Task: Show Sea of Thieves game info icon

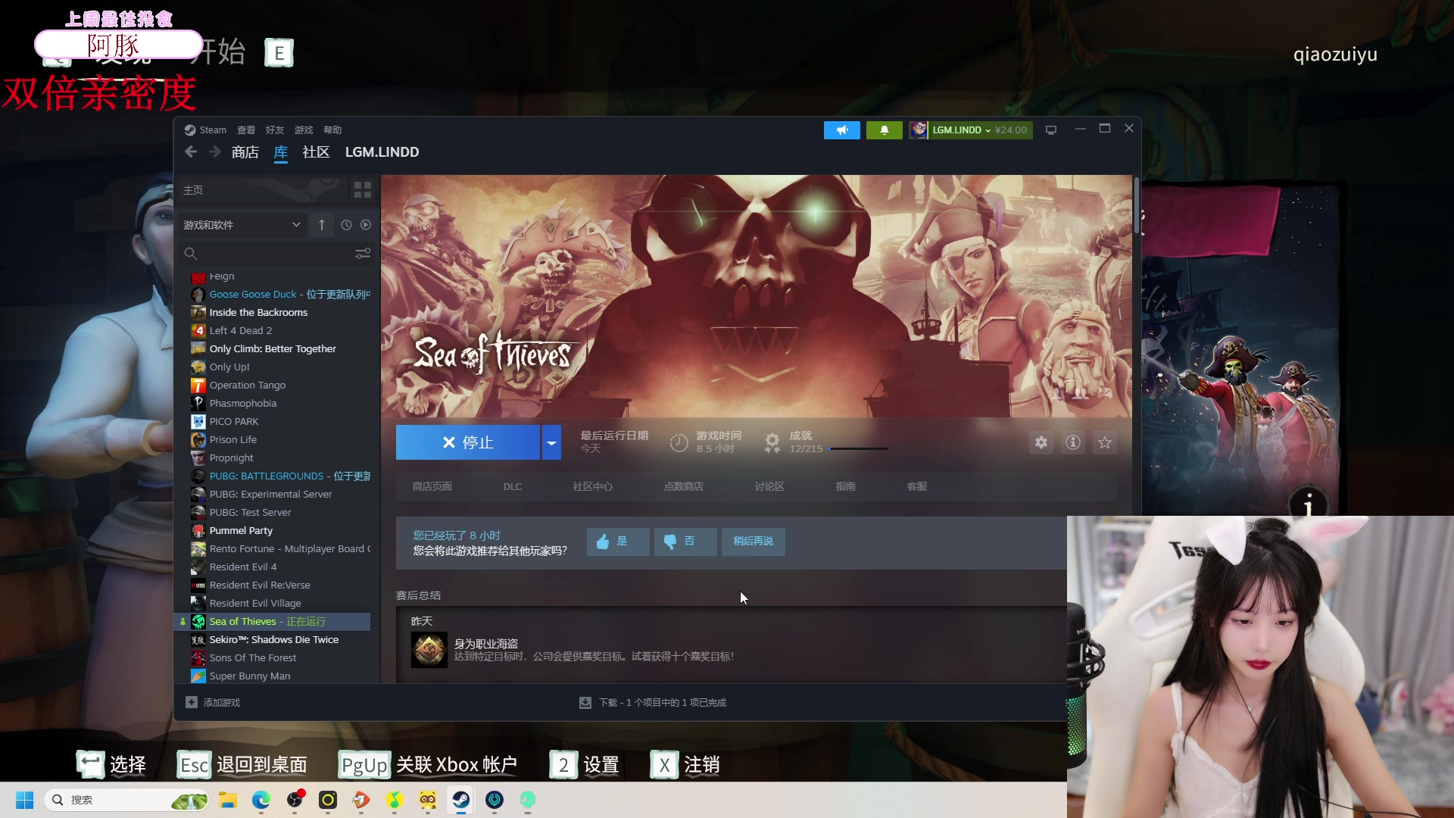Action: pos(1073,442)
